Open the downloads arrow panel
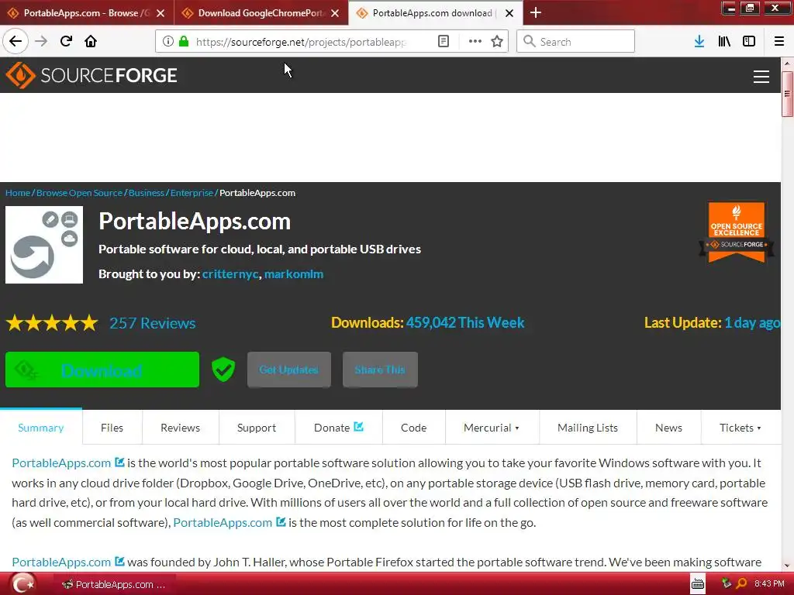The width and height of the screenshot is (794, 595). [699, 42]
